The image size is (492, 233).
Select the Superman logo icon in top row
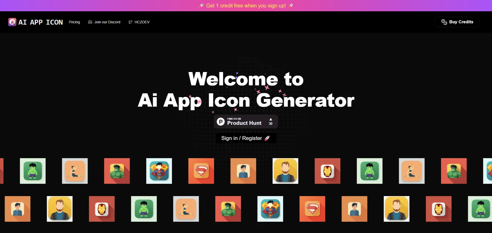click(x=201, y=171)
